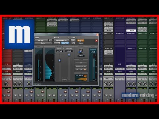Open the CamCrsN insert
Image resolution: width=159 pixels, height=119 pixels.
point(131,20)
